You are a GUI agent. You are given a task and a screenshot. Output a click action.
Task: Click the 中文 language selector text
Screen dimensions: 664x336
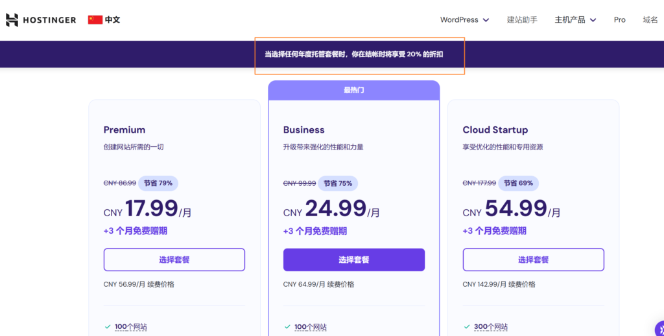(x=113, y=20)
